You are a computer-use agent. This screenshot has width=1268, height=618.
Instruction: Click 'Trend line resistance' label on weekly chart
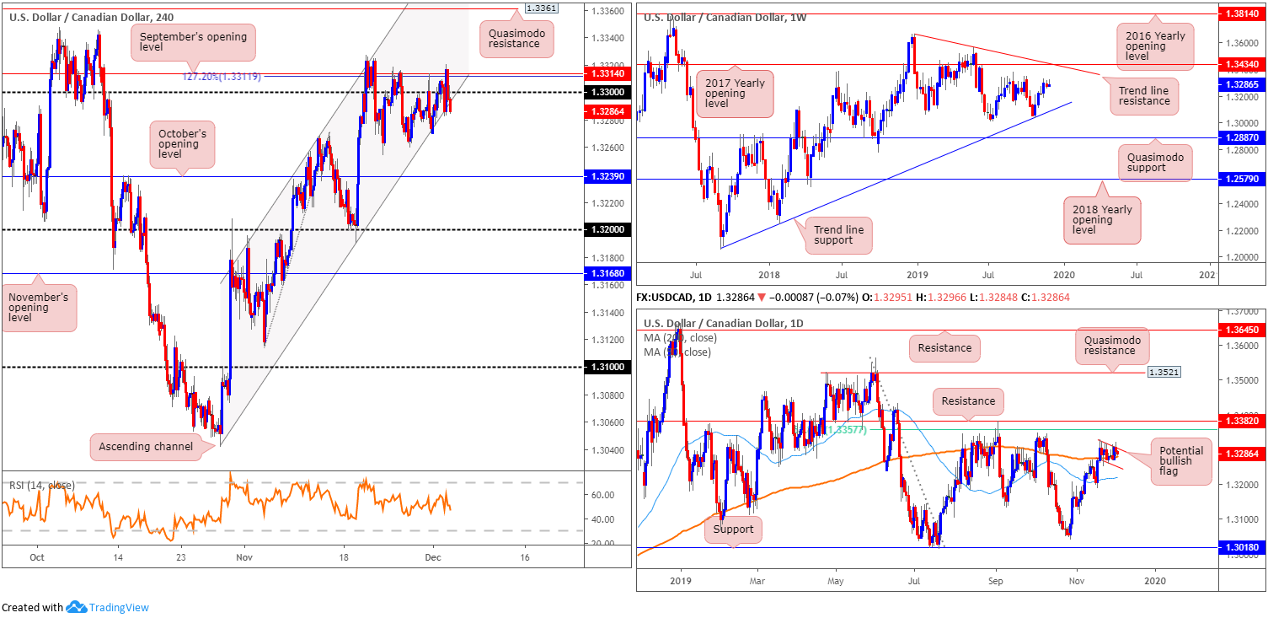(x=1144, y=95)
